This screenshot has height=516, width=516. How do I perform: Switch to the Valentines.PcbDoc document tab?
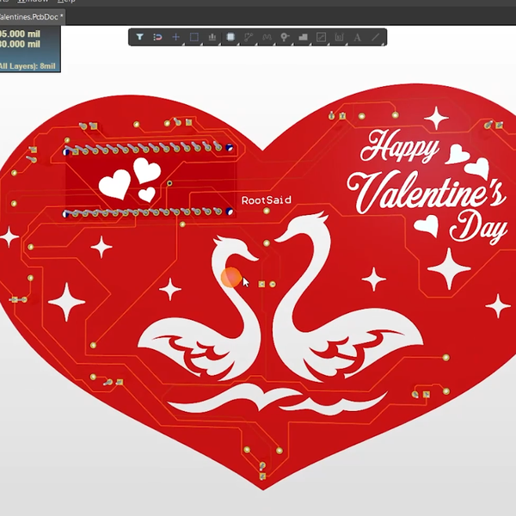32,17
